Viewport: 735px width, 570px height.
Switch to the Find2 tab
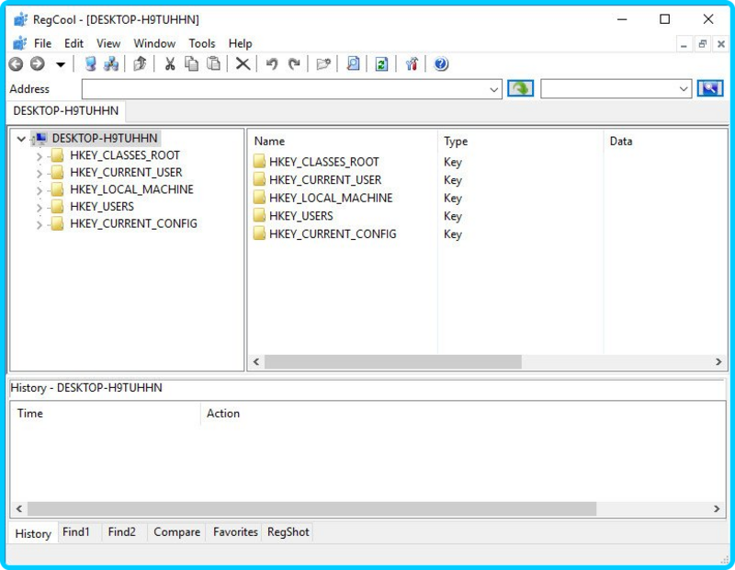click(x=122, y=532)
